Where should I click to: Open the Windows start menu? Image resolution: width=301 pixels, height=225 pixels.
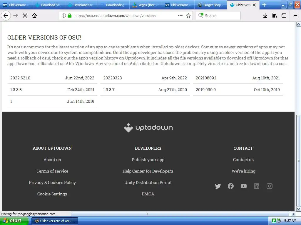tap(14, 221)
